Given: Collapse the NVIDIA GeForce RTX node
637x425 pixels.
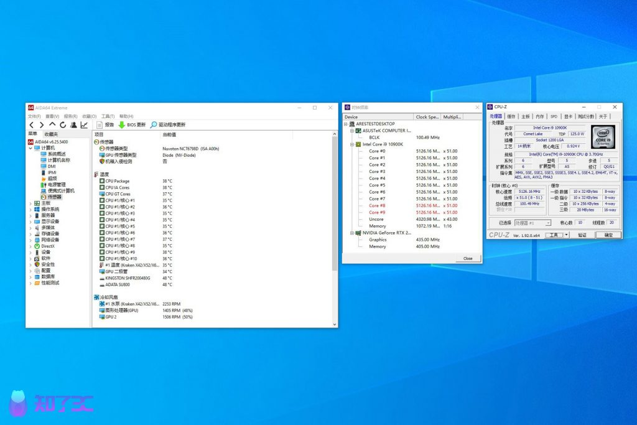Looking at the screenshot, I should [x=352, y=233].
